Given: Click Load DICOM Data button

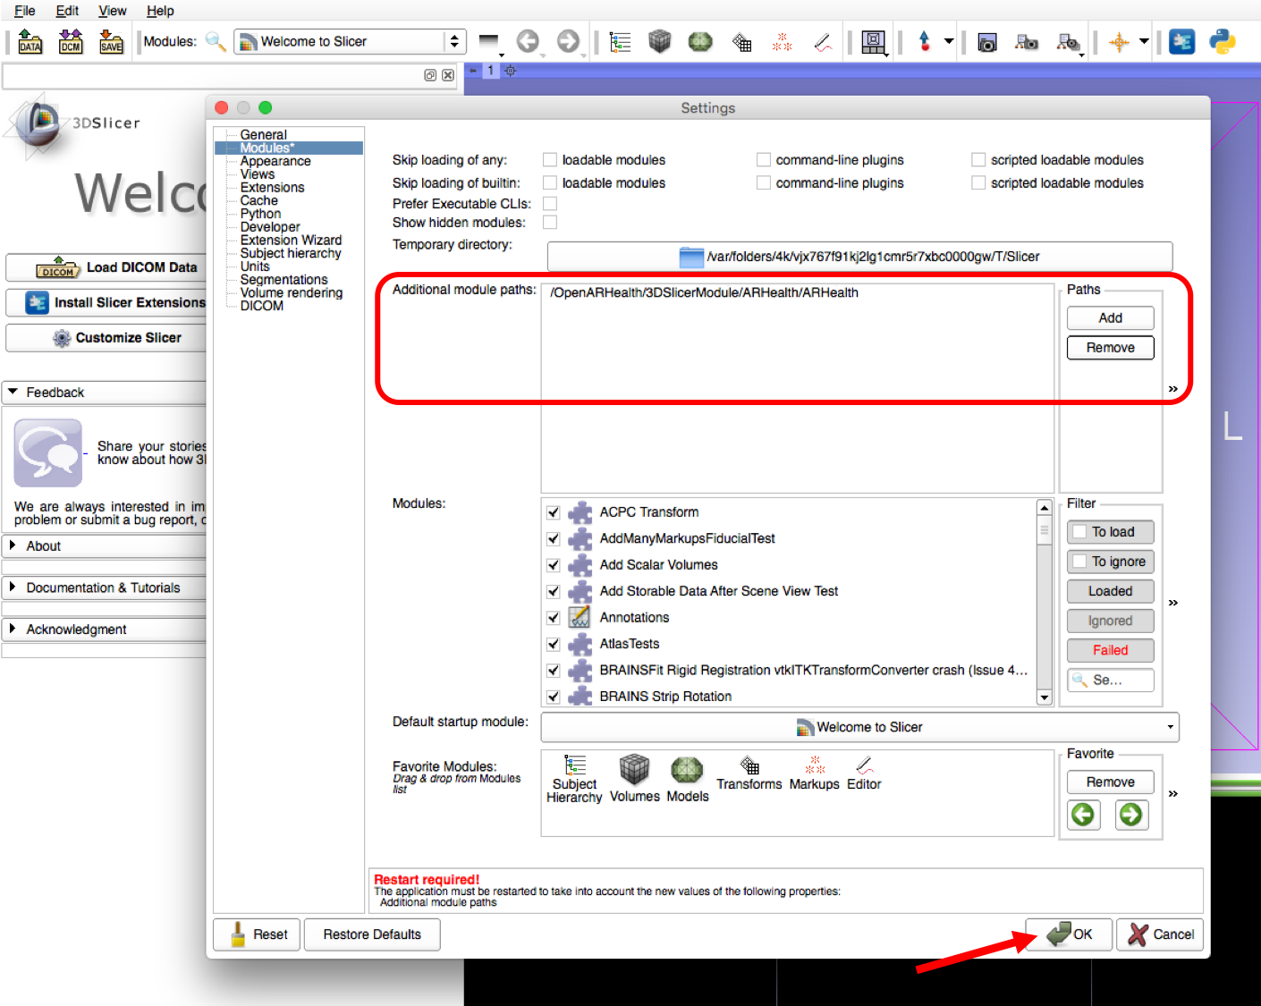Looking at the screenshot, I should tap(106, 267).
